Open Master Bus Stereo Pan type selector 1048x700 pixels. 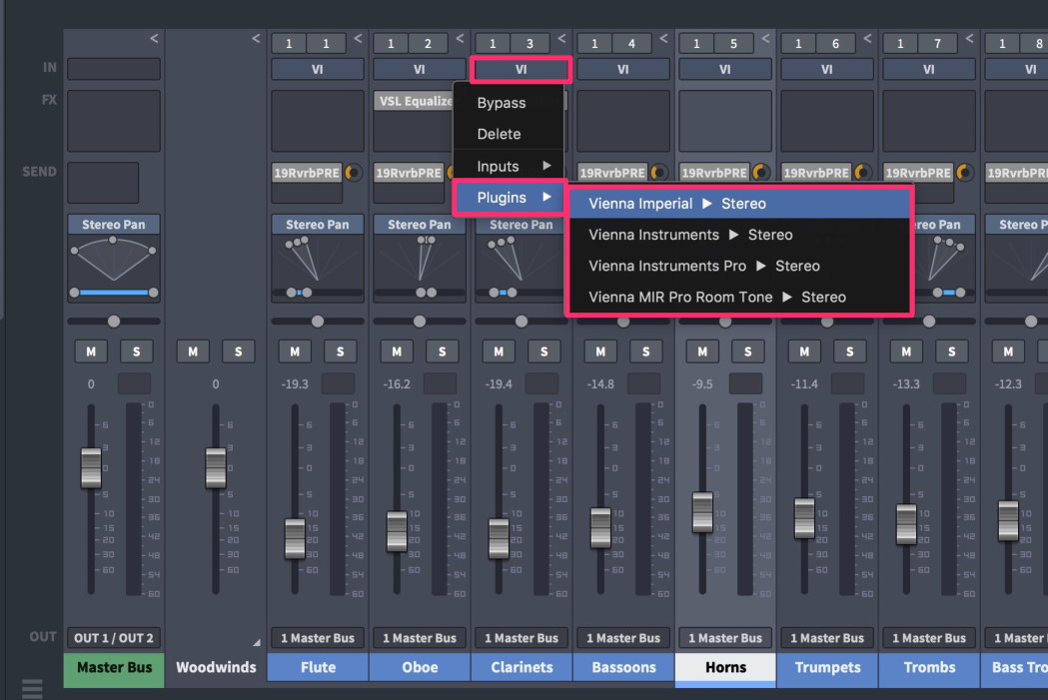114,225
